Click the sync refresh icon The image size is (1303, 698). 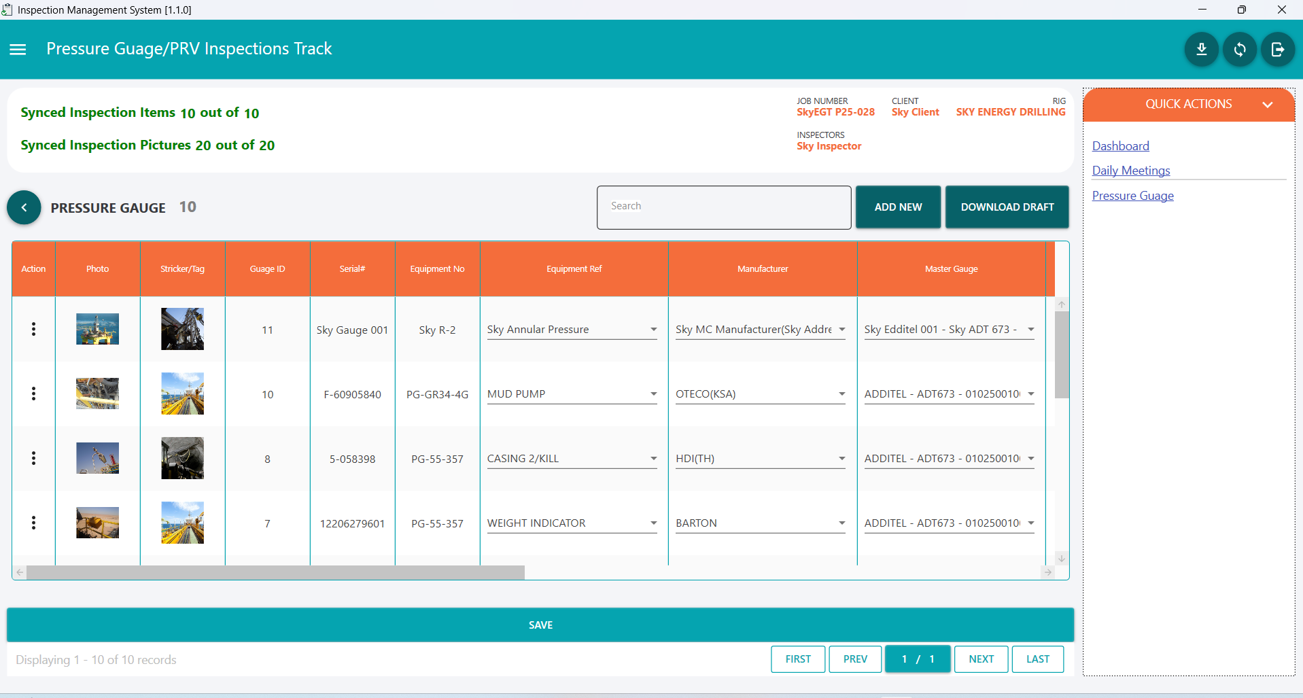tap(1240, 50)
